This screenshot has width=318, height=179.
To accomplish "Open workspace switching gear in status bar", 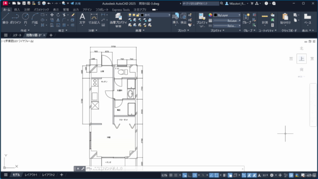I will pos(272,175).
